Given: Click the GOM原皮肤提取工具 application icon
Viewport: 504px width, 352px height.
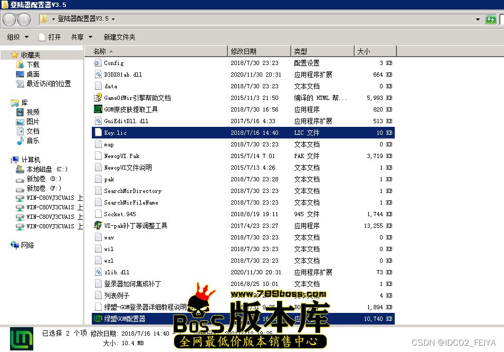Looking at the screenshot, I should tap(98, 109).
